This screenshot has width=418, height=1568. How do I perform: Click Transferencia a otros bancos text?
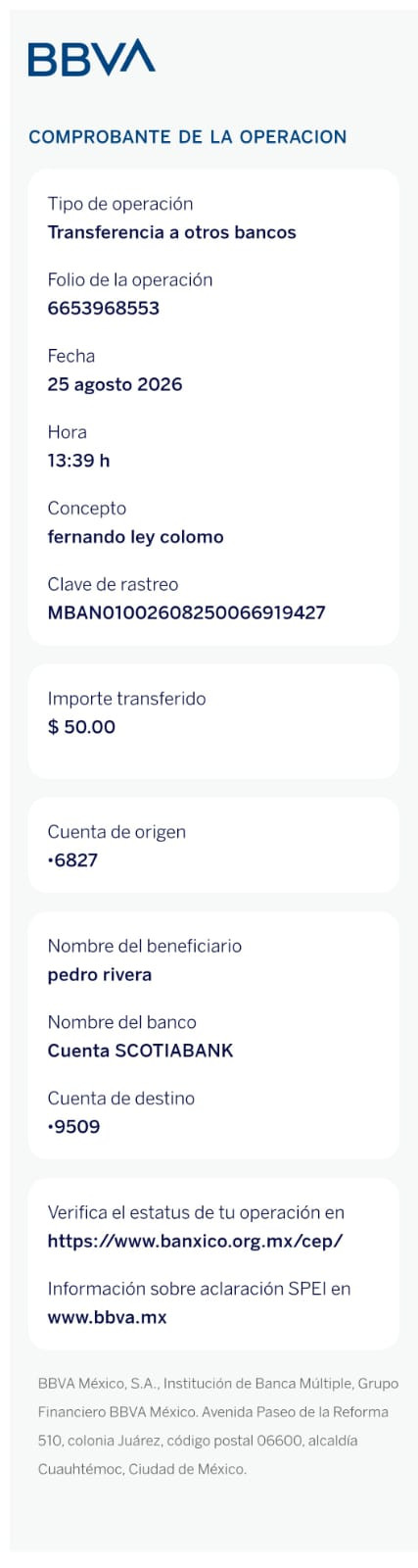click(x=171, y=232)
